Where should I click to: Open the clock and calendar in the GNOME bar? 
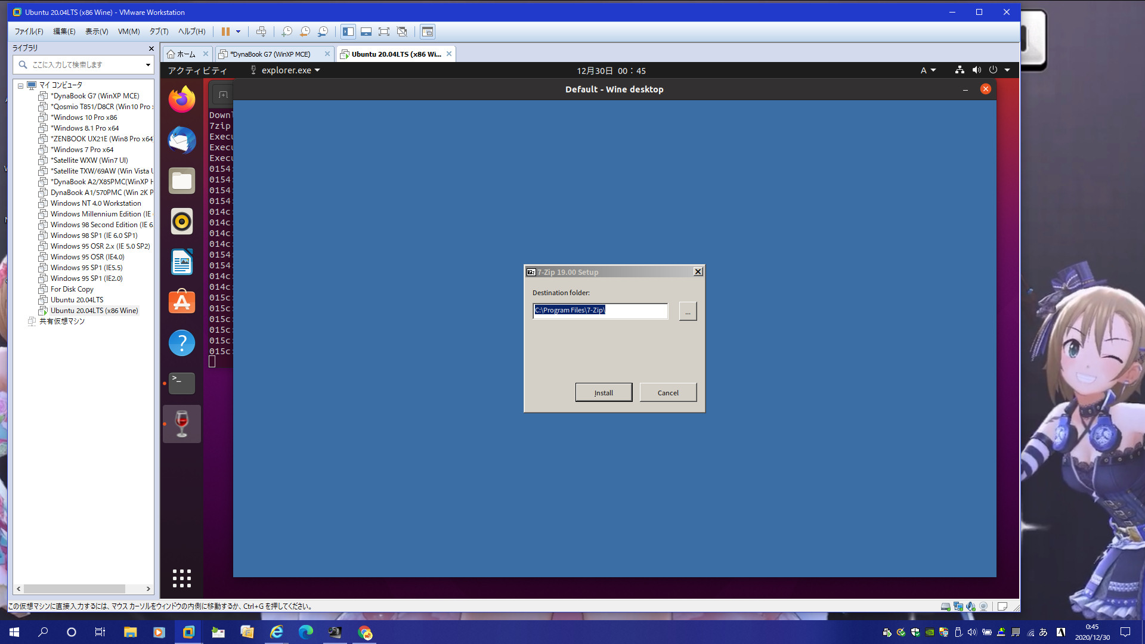pyautogui.click(x=611, y=70)
